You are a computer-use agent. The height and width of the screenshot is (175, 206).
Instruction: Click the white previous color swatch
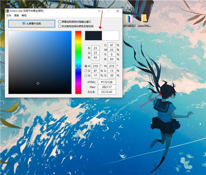point(110,35)
